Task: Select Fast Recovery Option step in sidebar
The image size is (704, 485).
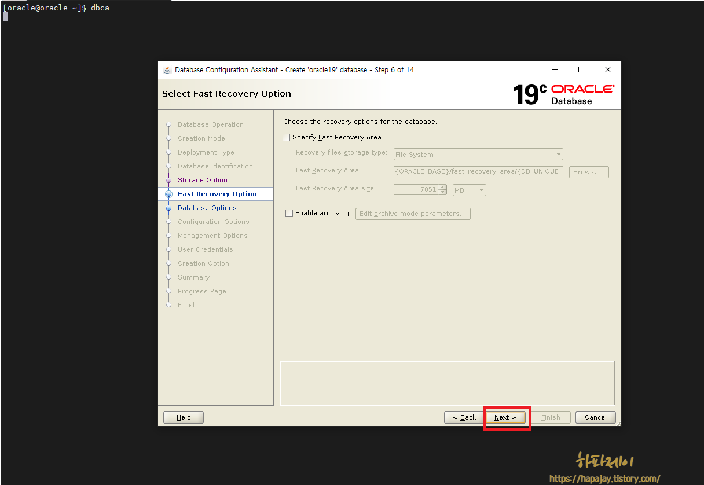Action: [x=217, y=194]
